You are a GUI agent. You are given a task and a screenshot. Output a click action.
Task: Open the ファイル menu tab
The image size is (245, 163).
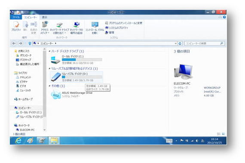(x=16, y=17)
